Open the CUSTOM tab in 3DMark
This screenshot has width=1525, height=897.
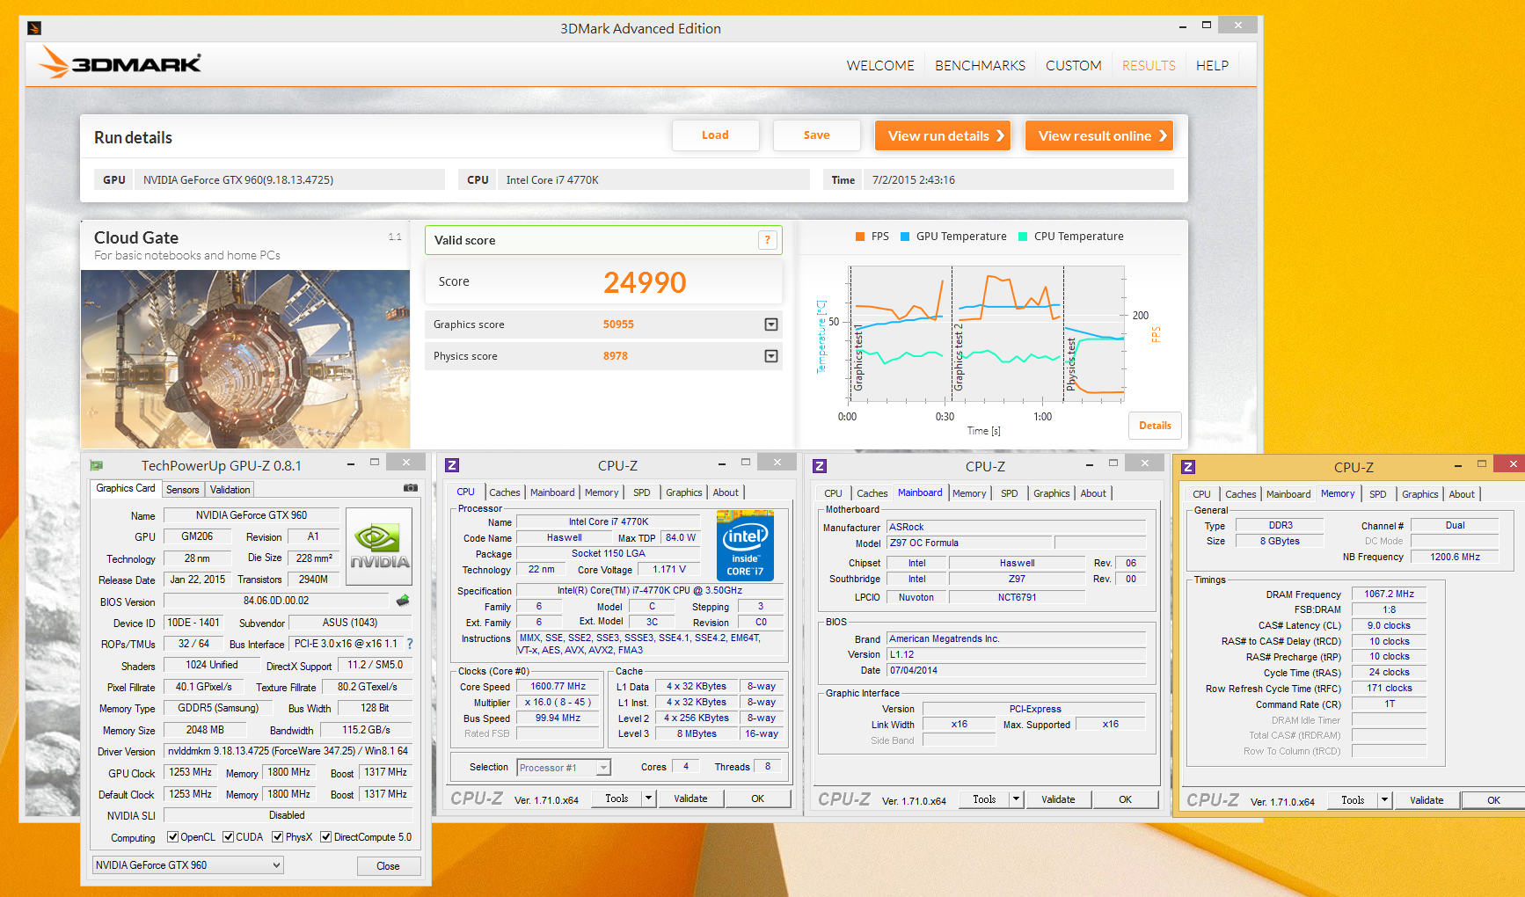[1074, 66]
